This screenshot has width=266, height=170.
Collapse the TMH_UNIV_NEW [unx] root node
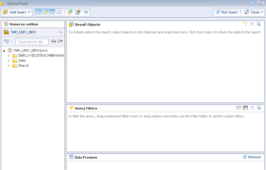tap(4, 50)
